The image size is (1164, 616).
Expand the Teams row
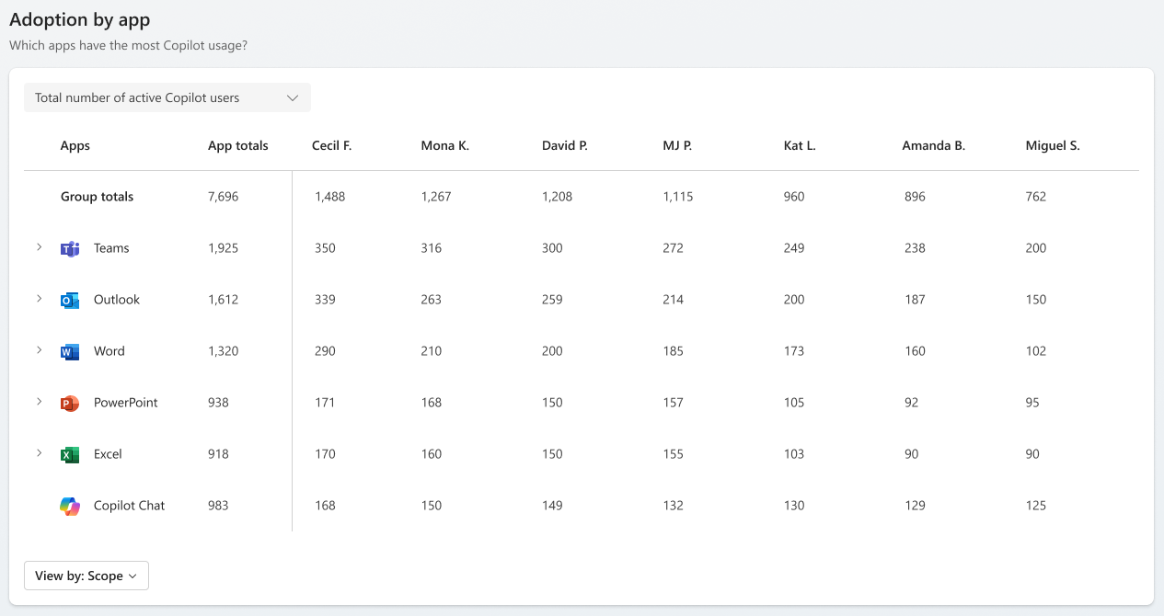click(x=39, y=247)
